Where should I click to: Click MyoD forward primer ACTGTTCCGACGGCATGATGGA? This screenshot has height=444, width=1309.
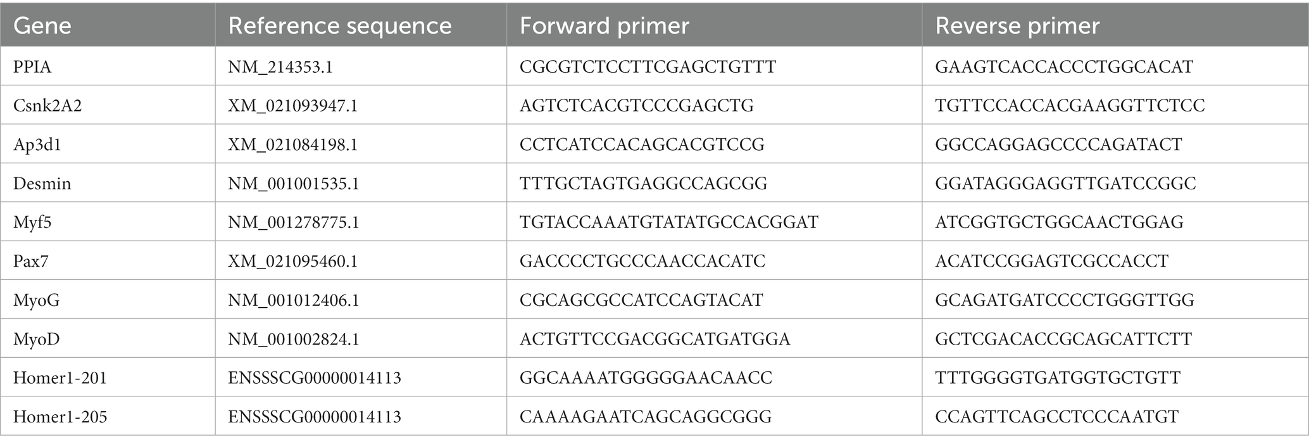(654, 339)
